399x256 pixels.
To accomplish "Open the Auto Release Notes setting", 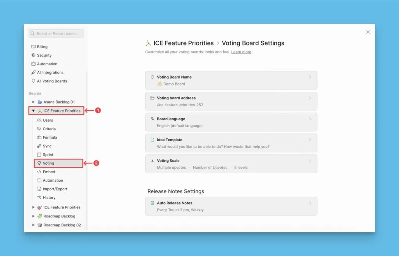I will coord(231,206).
